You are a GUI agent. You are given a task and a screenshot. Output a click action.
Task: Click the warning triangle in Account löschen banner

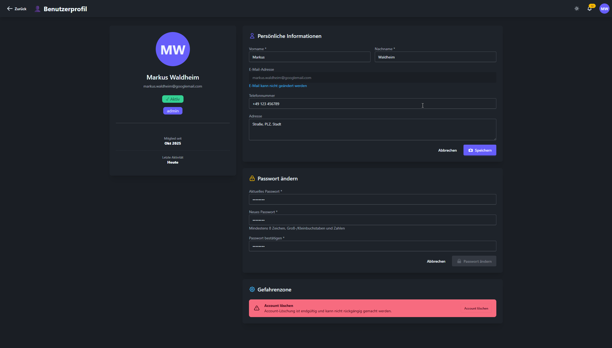point(257,308)
